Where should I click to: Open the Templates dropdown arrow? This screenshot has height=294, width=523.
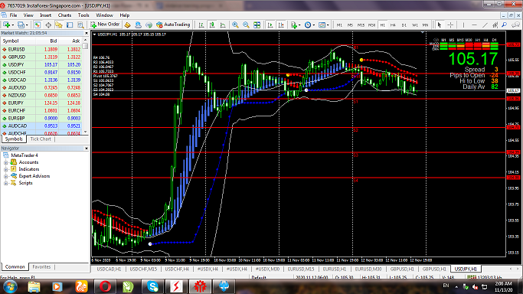[328, 25]
